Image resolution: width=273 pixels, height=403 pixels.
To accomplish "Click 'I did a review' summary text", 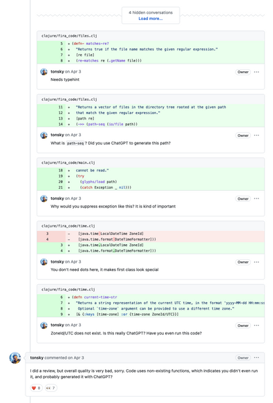I will tap(144, 374).
